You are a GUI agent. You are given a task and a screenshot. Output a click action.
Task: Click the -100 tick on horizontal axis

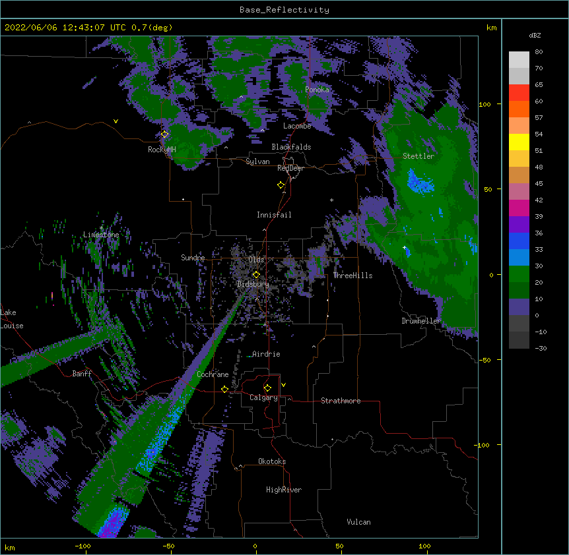pyautogui.click(x=83, y=546)
